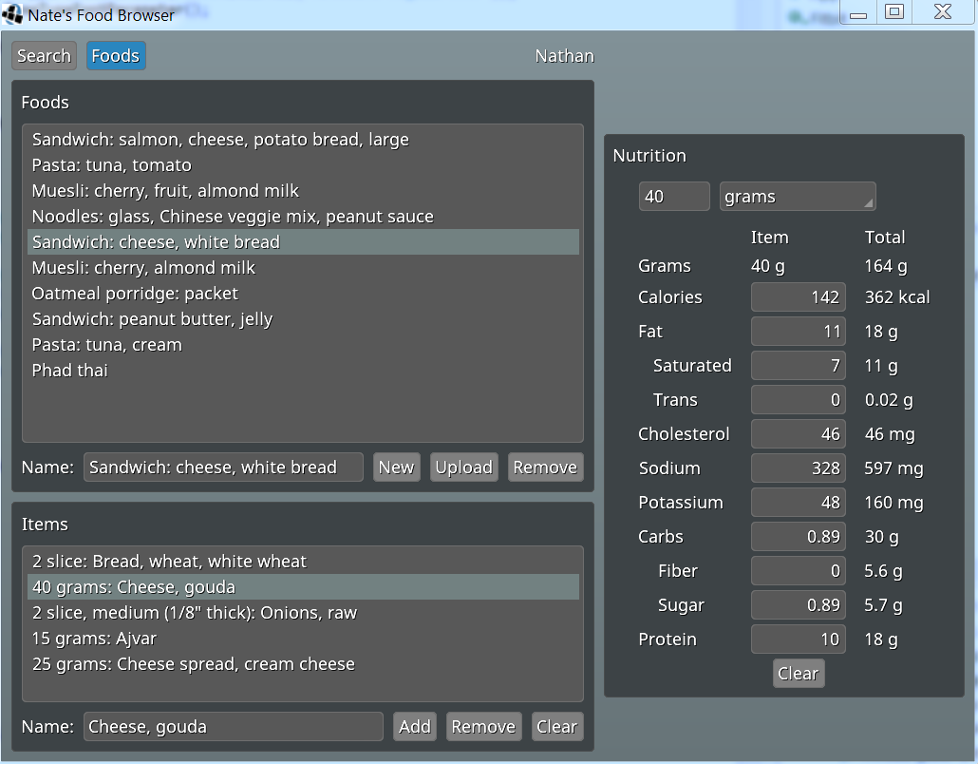Focus the quantity field showing 40
This screenshot has height=764, width=978.
tap(673, 197)
